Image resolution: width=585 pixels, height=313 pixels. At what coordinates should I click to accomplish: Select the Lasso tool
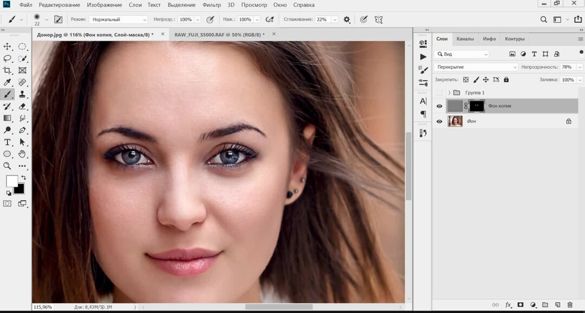pos(7,58)
